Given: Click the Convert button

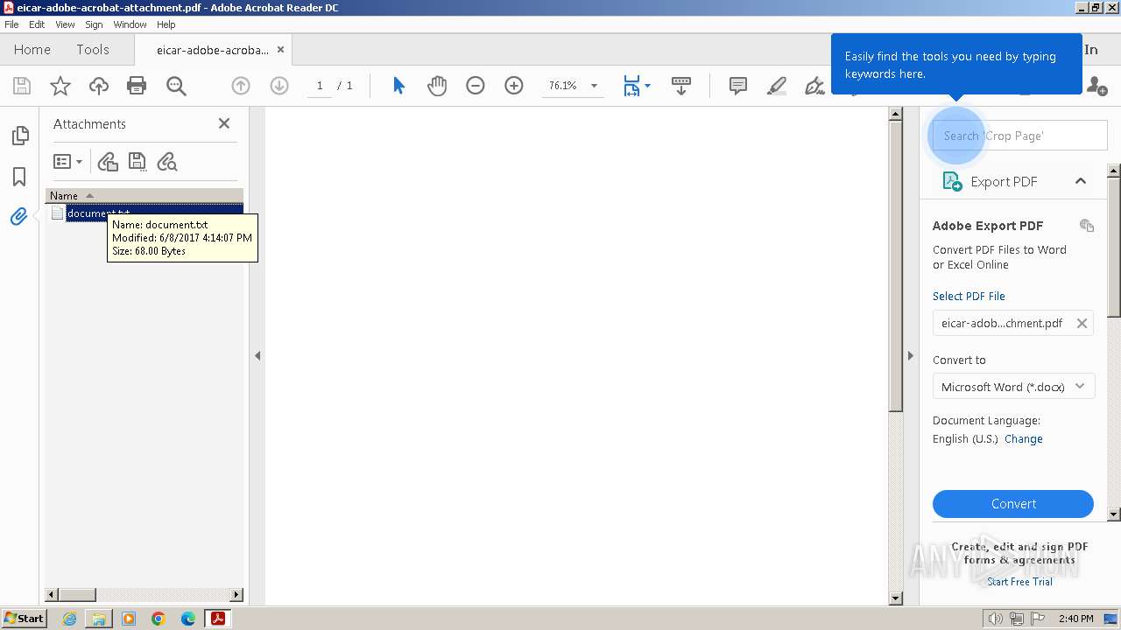Looking at the screenshot, I should 1013,504.
